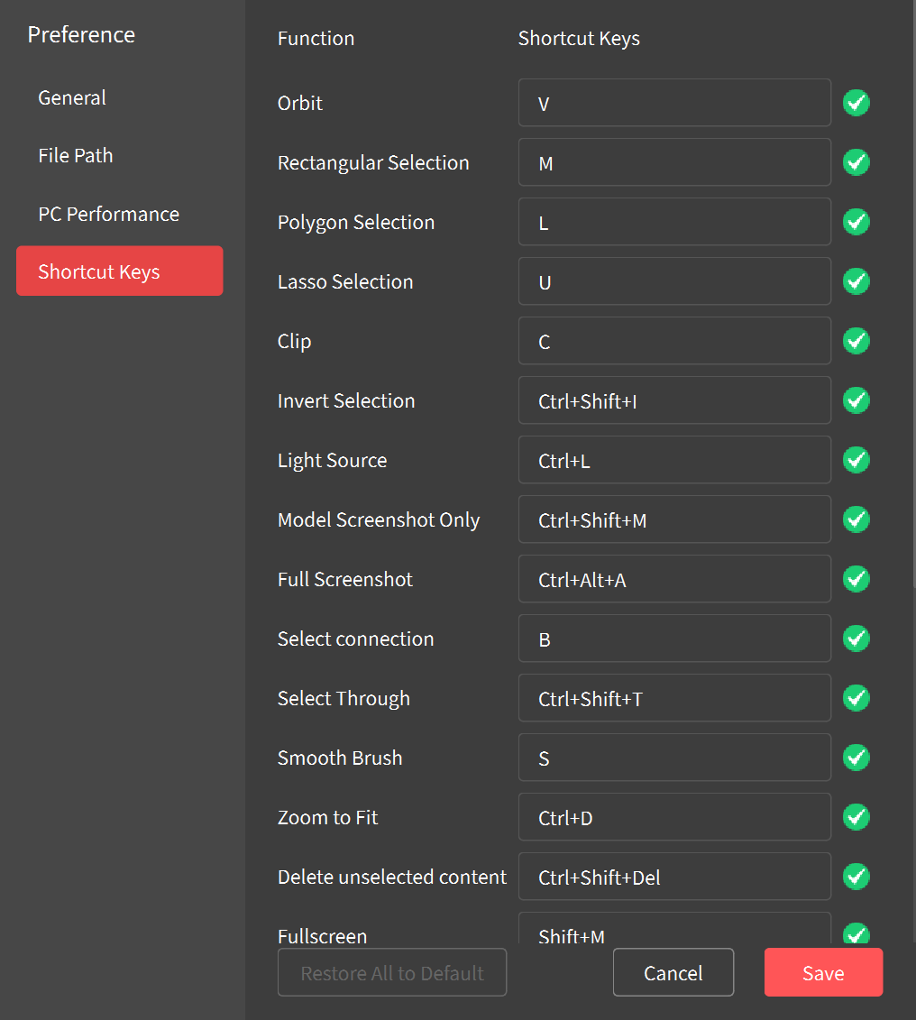
Task: Click the checkmark beside Delete unselected content
Action: tap(856, 877)
